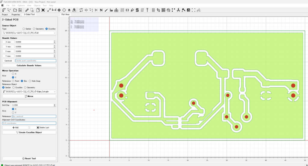Open the Calculators tool icon
The image size is (308, 166).
tap(153, 10)
